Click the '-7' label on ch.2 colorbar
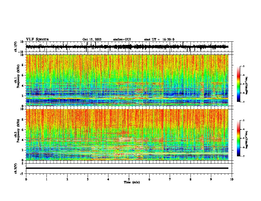The image size is (261, 201). pos(243,156)
